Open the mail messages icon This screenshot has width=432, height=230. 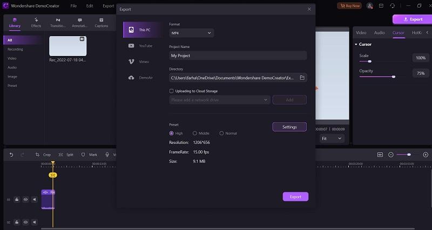click(x=381, y=6)
